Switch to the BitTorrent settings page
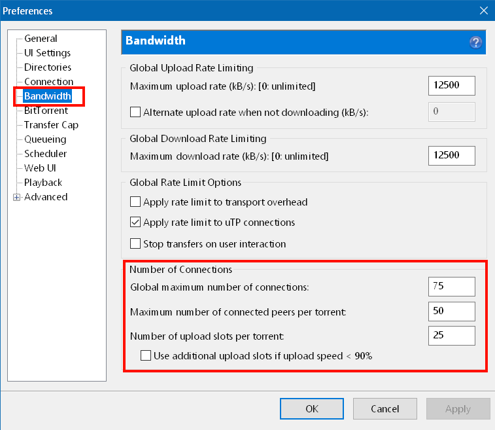Image resolution: width=495 pixels, height=430 pixels. [46, 111]
